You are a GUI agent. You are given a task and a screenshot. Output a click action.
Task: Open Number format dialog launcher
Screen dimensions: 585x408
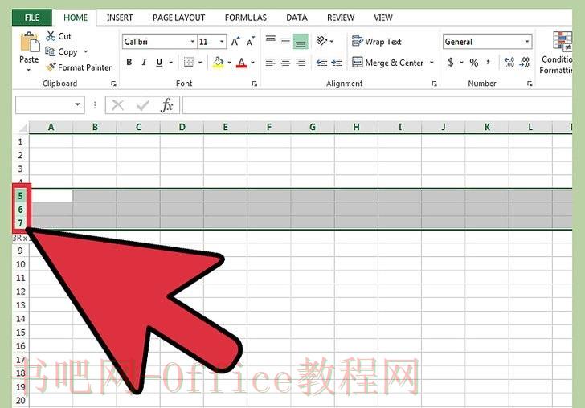(530, 84)
